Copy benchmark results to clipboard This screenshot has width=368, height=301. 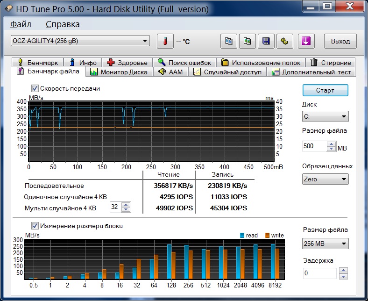[x=229, y=41]
